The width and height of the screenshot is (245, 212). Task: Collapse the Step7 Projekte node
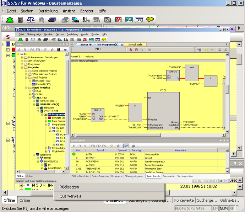[26, 88]
